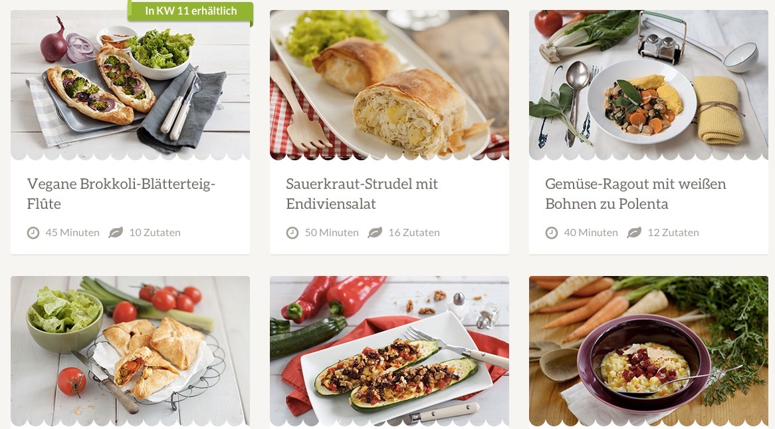Click the leaf icon beside 16 Zutaten
Screen dimensions: 775x429
375,233
